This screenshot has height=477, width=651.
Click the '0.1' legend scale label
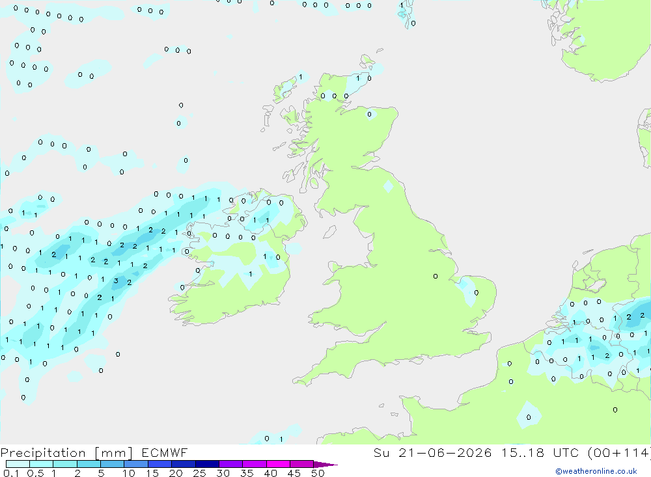click(11, 473)
